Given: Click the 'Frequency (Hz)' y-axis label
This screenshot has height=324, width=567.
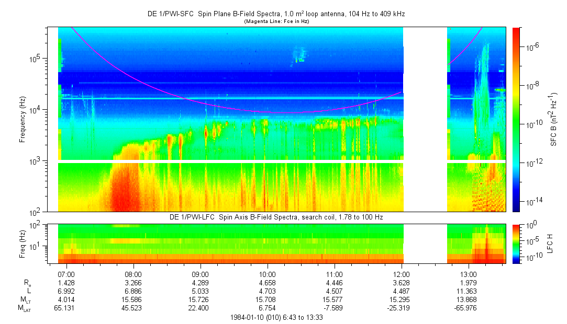Looking at the screenshot, I should coord(23,119).
